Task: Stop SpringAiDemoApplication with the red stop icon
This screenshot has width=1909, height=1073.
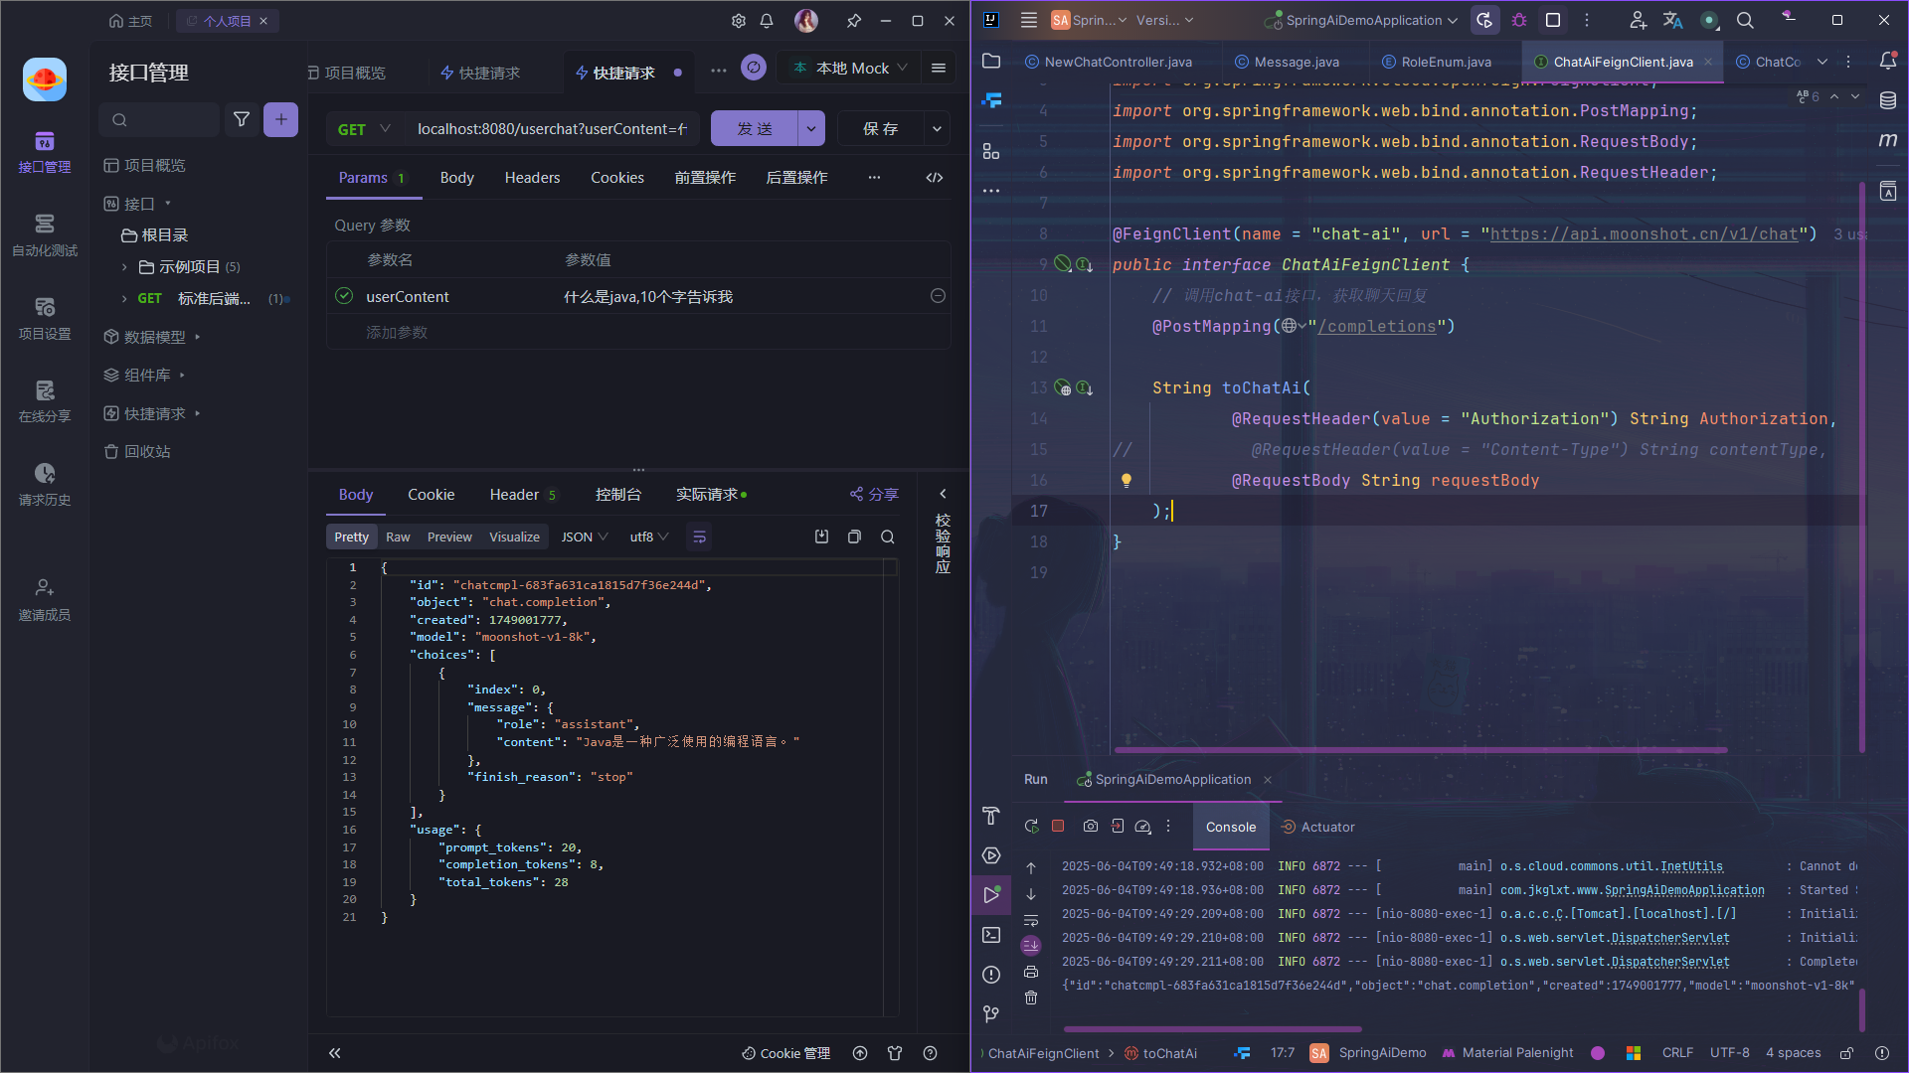Action: coord(1058,826)
